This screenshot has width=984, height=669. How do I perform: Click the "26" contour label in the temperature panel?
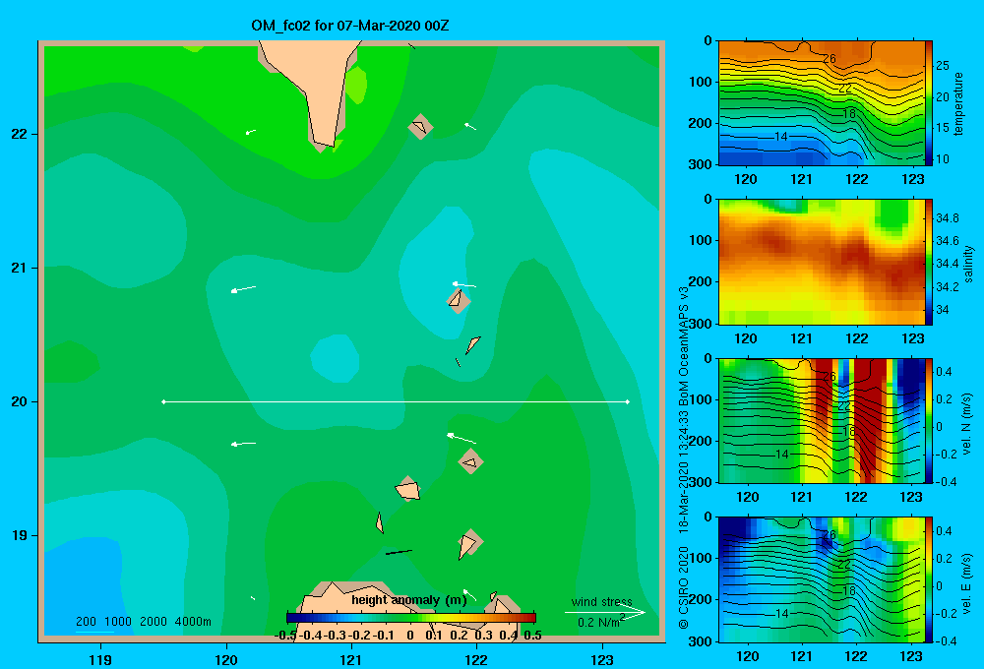point(829,59)
